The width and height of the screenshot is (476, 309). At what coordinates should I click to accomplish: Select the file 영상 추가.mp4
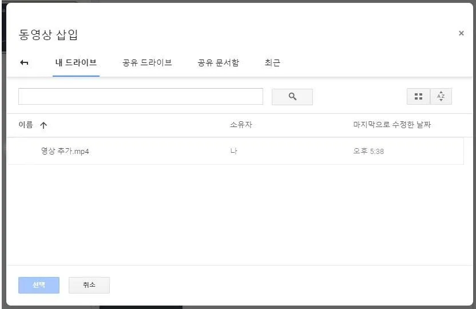point(235,151)
